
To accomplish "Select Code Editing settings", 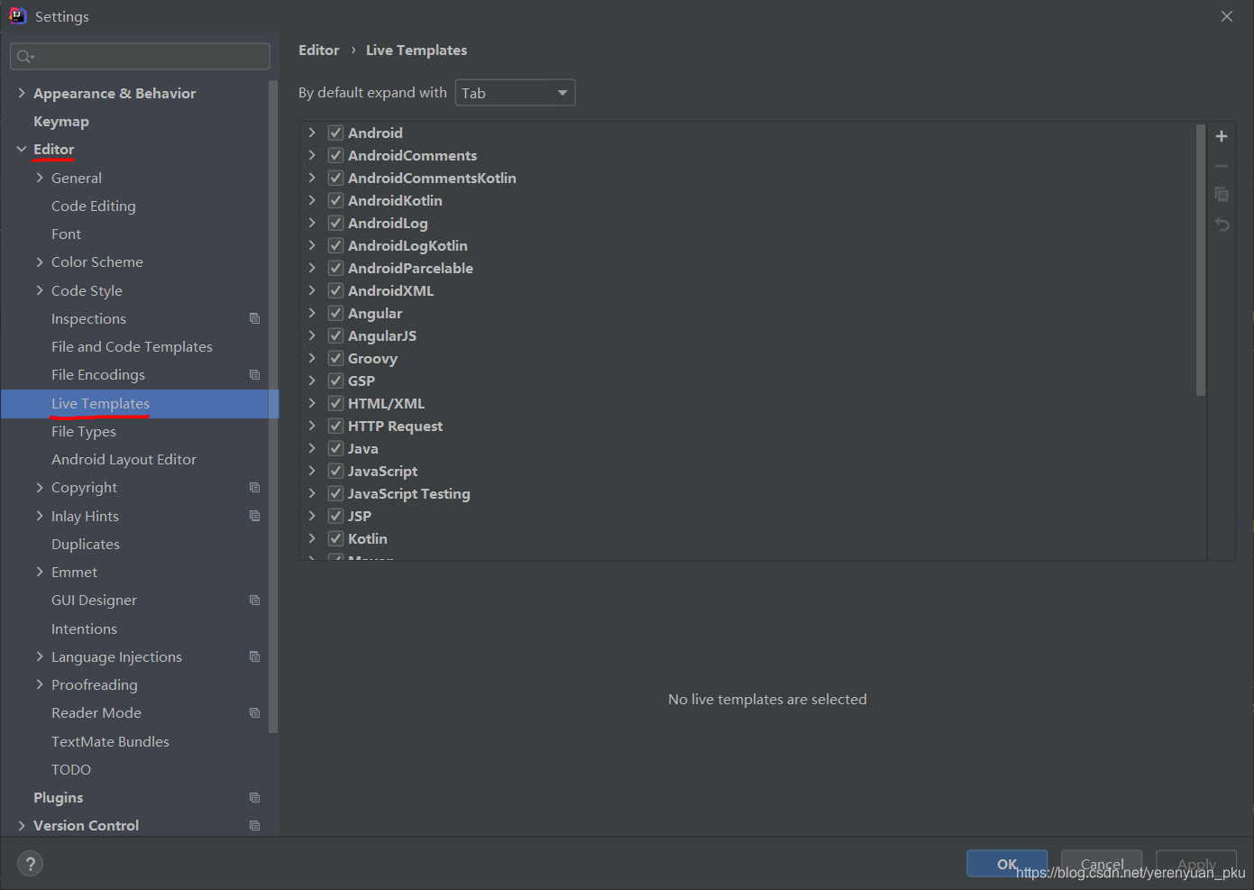I will point(94,206).
